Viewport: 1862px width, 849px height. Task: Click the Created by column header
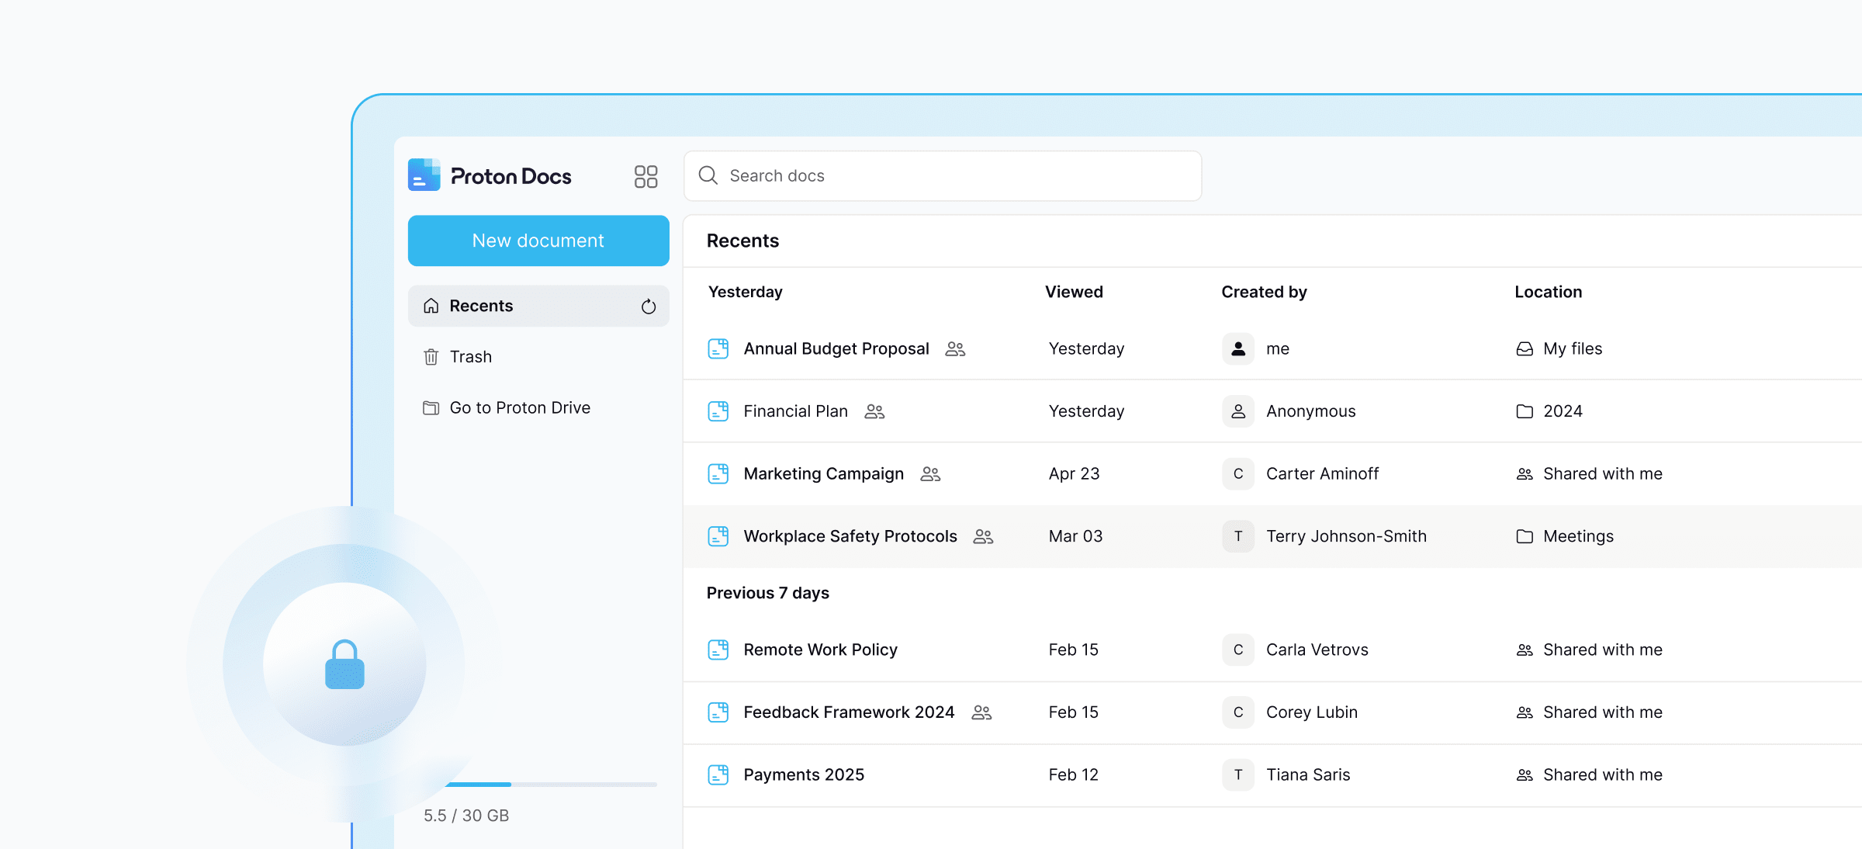1264,292
